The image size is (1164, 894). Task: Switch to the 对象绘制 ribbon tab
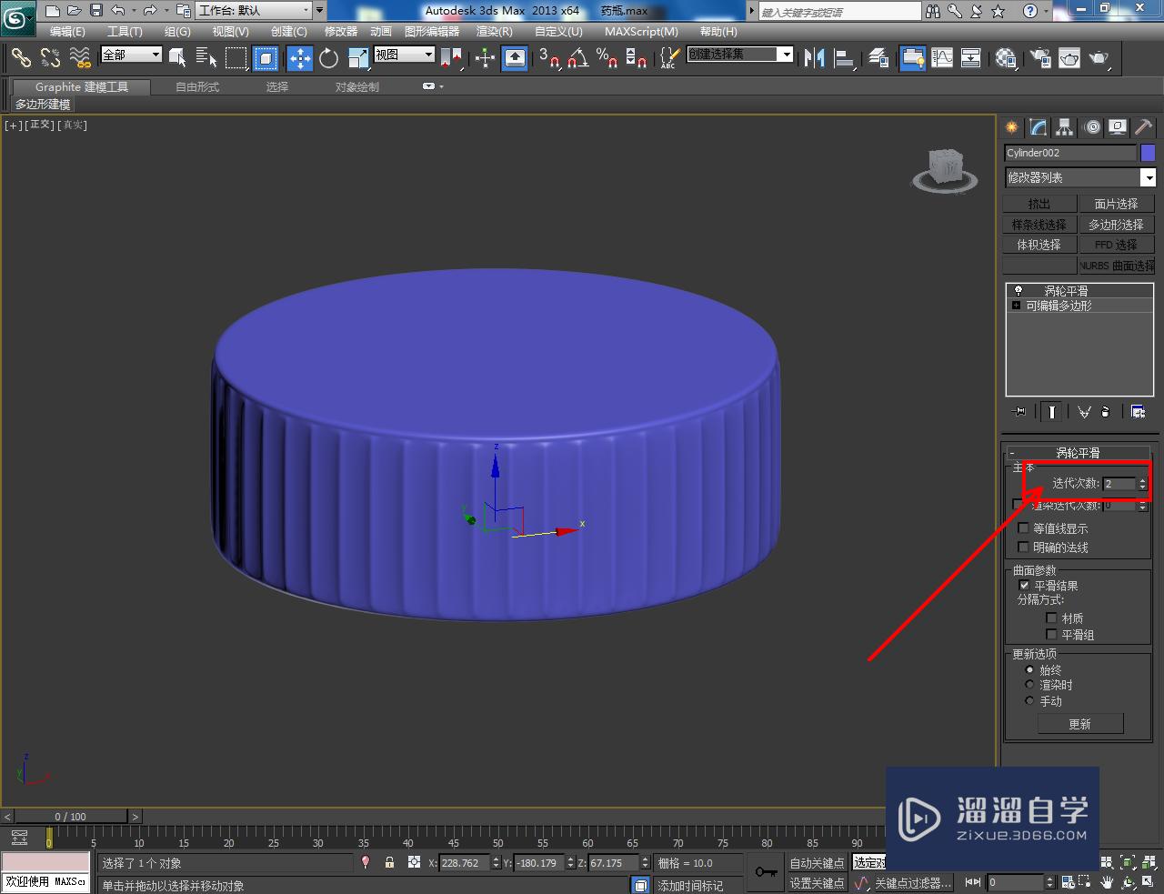point(357,87)
